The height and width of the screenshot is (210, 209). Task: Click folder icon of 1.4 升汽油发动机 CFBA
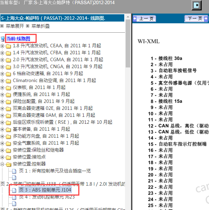8,53
